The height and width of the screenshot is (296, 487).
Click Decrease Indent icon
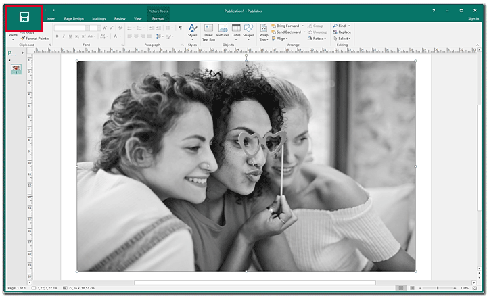152,28
